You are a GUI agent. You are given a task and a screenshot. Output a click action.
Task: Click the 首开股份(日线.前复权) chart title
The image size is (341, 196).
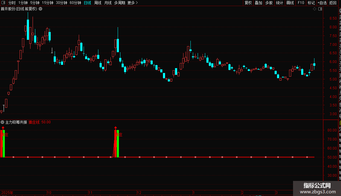(x=19, y=9)
